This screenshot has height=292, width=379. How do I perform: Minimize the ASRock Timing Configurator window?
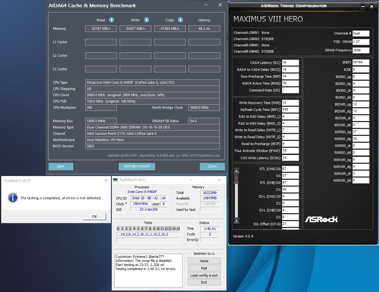(363, 6)
